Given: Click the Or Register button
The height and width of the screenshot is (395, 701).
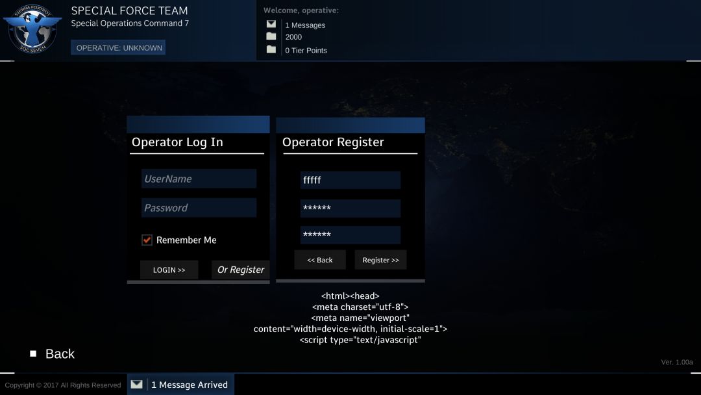Looking at the screenshot, I should point(241,270).
